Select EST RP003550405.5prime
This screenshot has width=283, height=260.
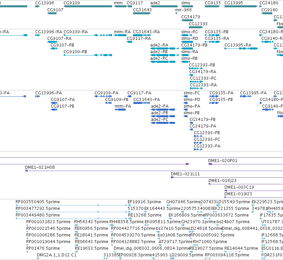tap(71, 205)
